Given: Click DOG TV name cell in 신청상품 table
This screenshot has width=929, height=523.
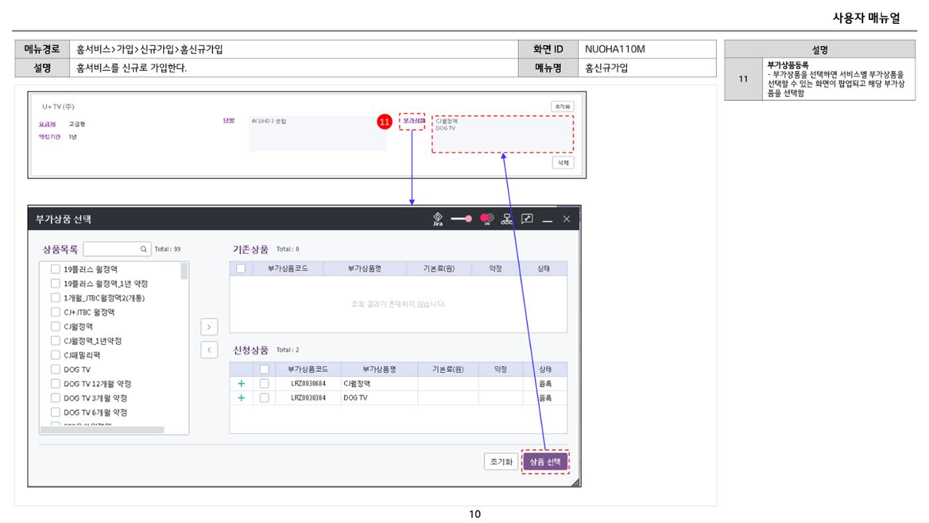Looking at the screenshot, I should coord(379,398).
